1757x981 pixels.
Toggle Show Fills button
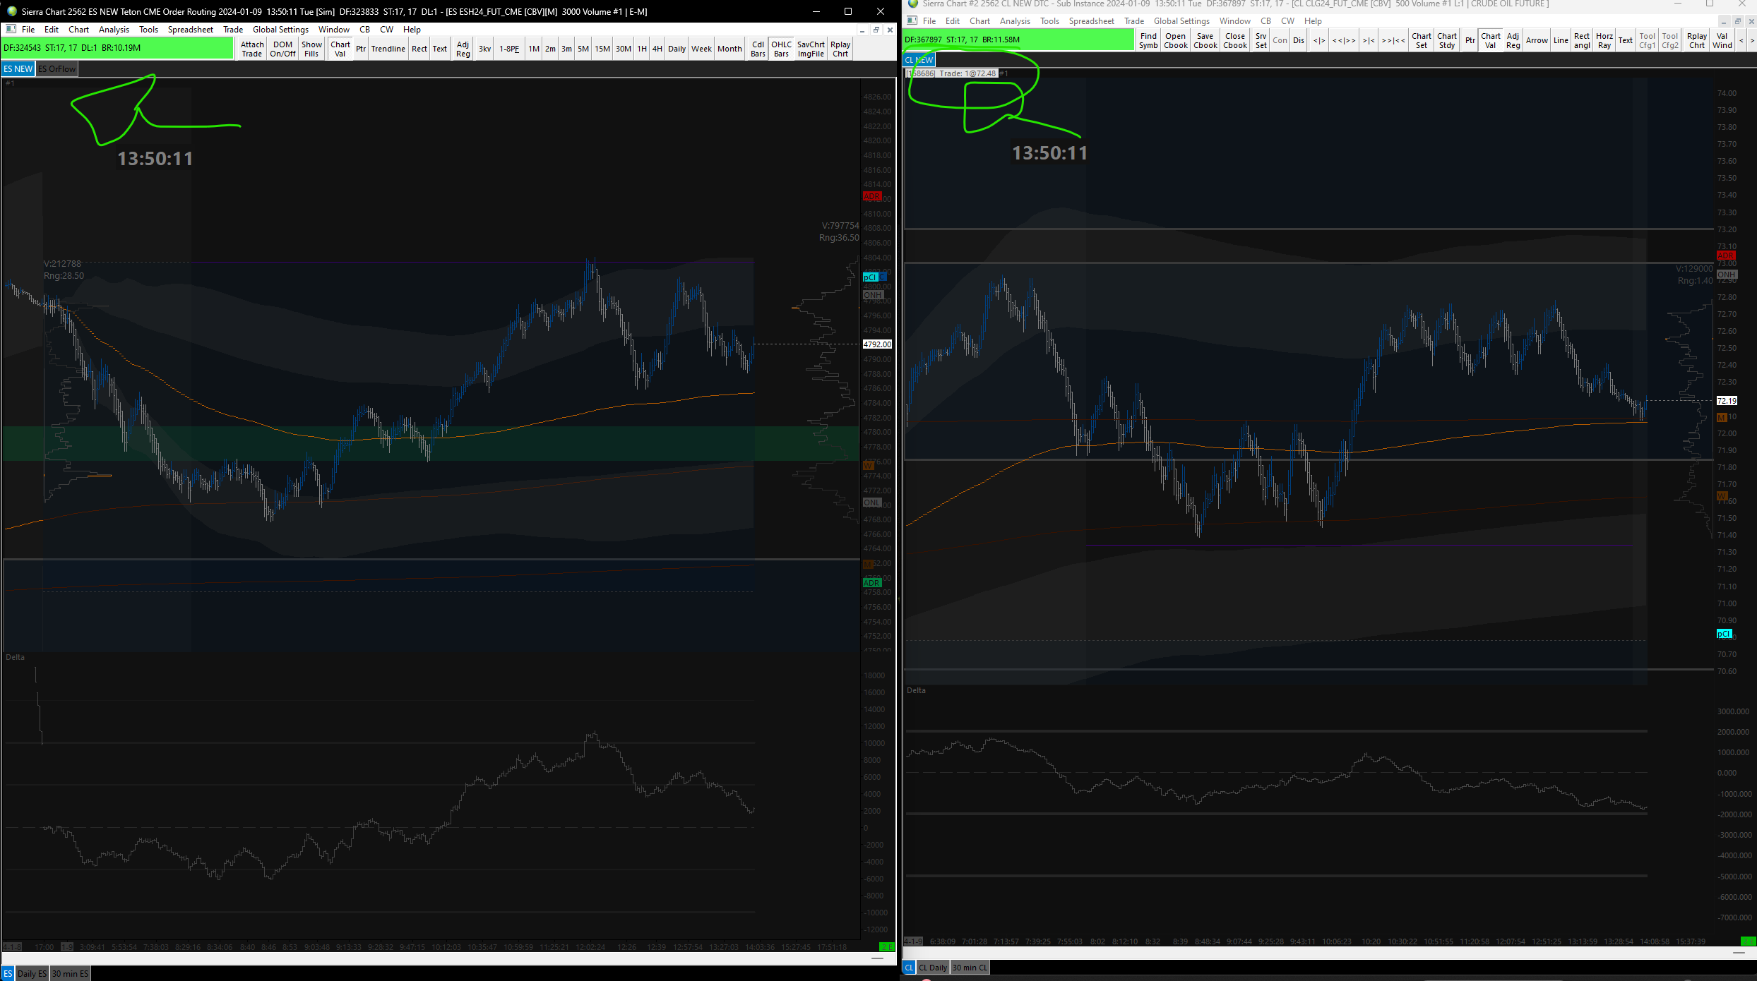[311, 49]
